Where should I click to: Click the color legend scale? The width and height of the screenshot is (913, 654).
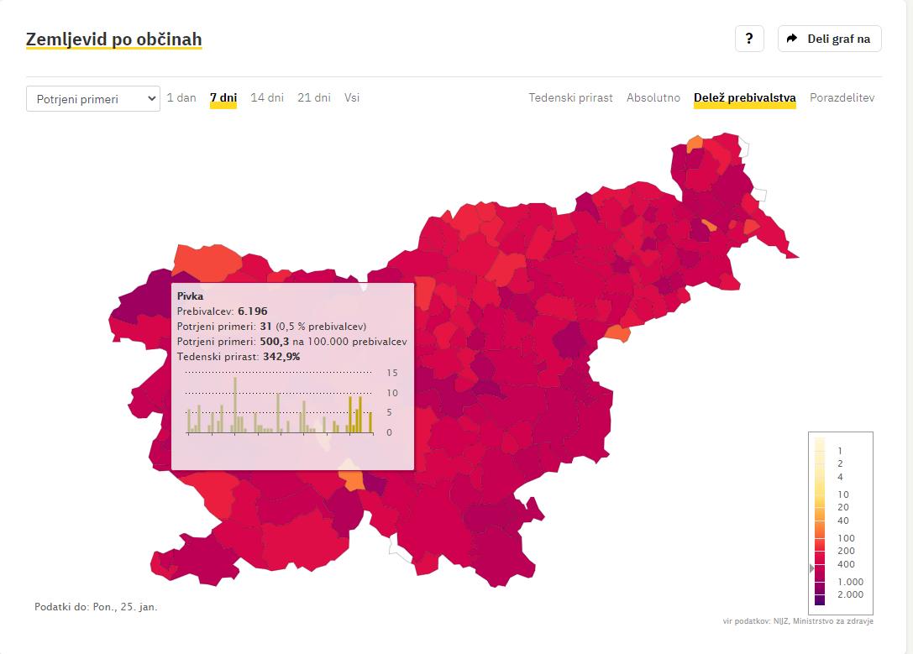(x=820, y=521)
